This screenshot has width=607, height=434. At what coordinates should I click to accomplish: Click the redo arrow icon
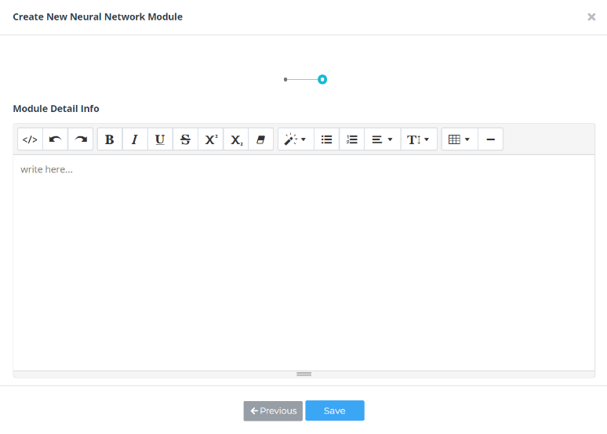click(x=81, y=139)
